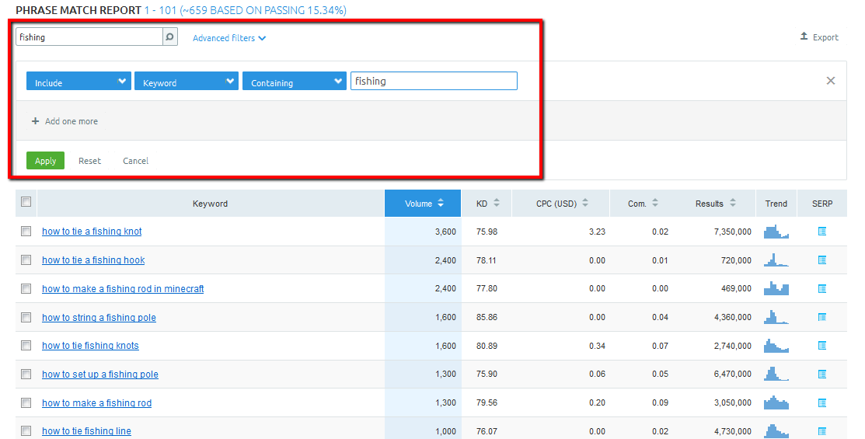Image resolution: width=865 pixels, height=439 pixels.
Task: Check the how to make a fishing rod row
Action: [26, 402]
